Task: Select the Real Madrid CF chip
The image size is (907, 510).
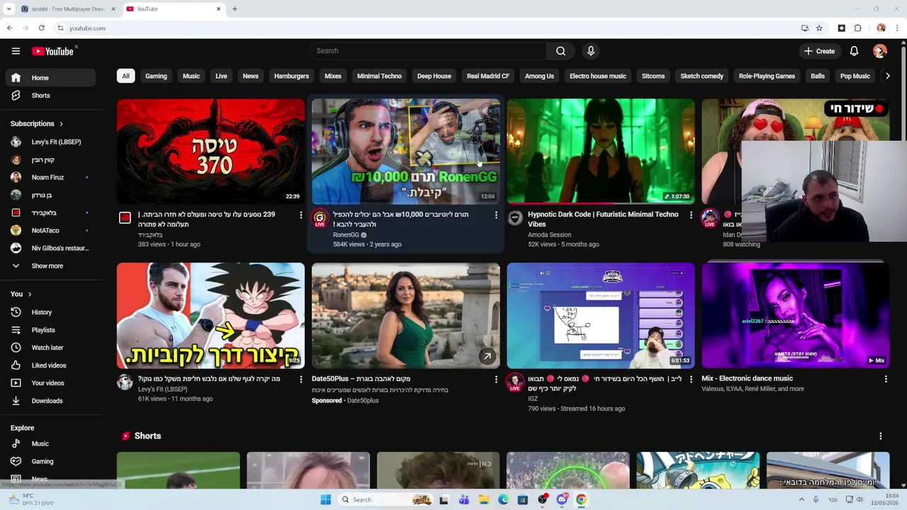Action: tap(488, 76)
